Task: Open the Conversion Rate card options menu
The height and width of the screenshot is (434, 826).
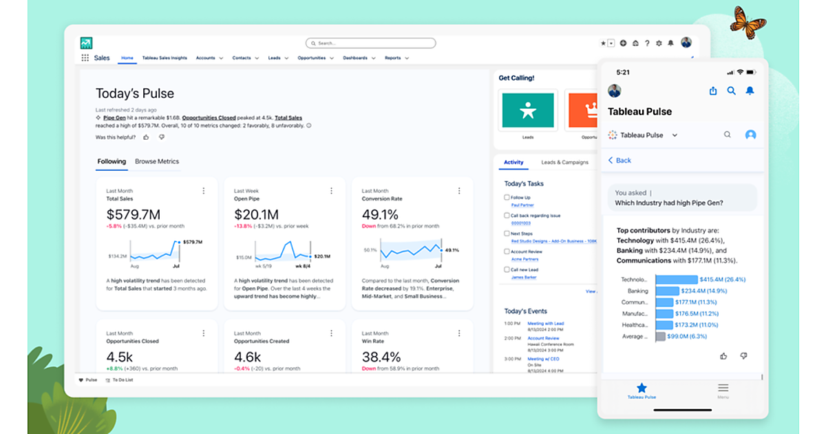Action: [x=459, y=191]
